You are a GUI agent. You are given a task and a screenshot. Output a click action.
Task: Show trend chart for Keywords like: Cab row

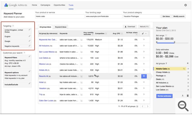tap(82, 40)
